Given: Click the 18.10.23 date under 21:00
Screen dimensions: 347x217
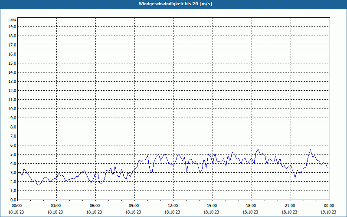Looking at the screenshot, I should point(289,212).
